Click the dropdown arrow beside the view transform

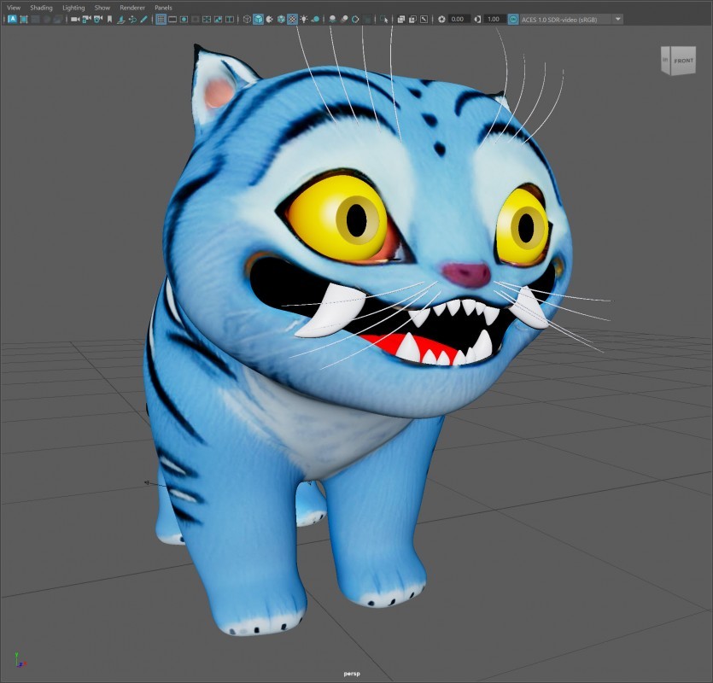[618, 19]
